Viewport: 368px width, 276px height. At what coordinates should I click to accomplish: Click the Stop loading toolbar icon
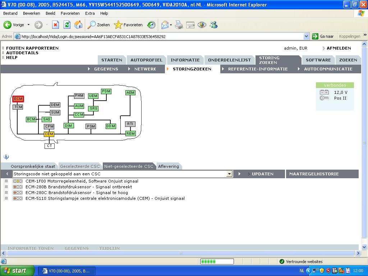55,25
